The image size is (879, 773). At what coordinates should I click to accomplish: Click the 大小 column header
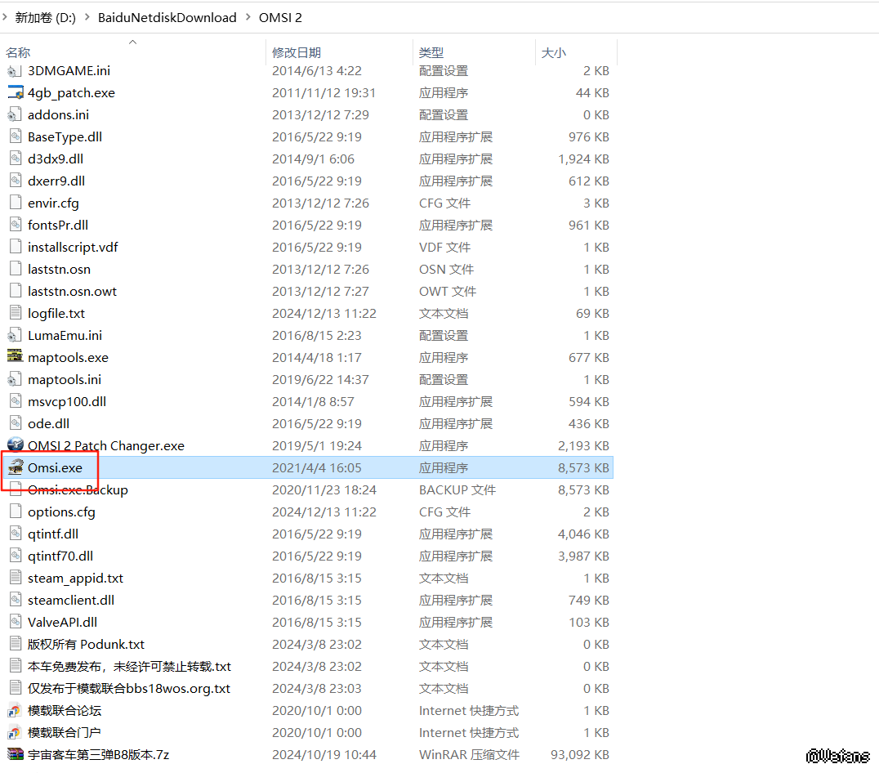click(x=553, y=52)
